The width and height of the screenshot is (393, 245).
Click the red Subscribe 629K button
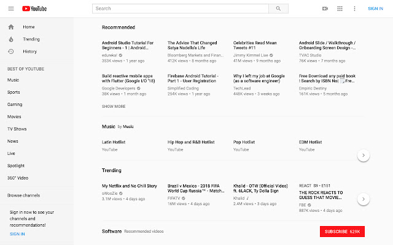click(x=342, y=232)
